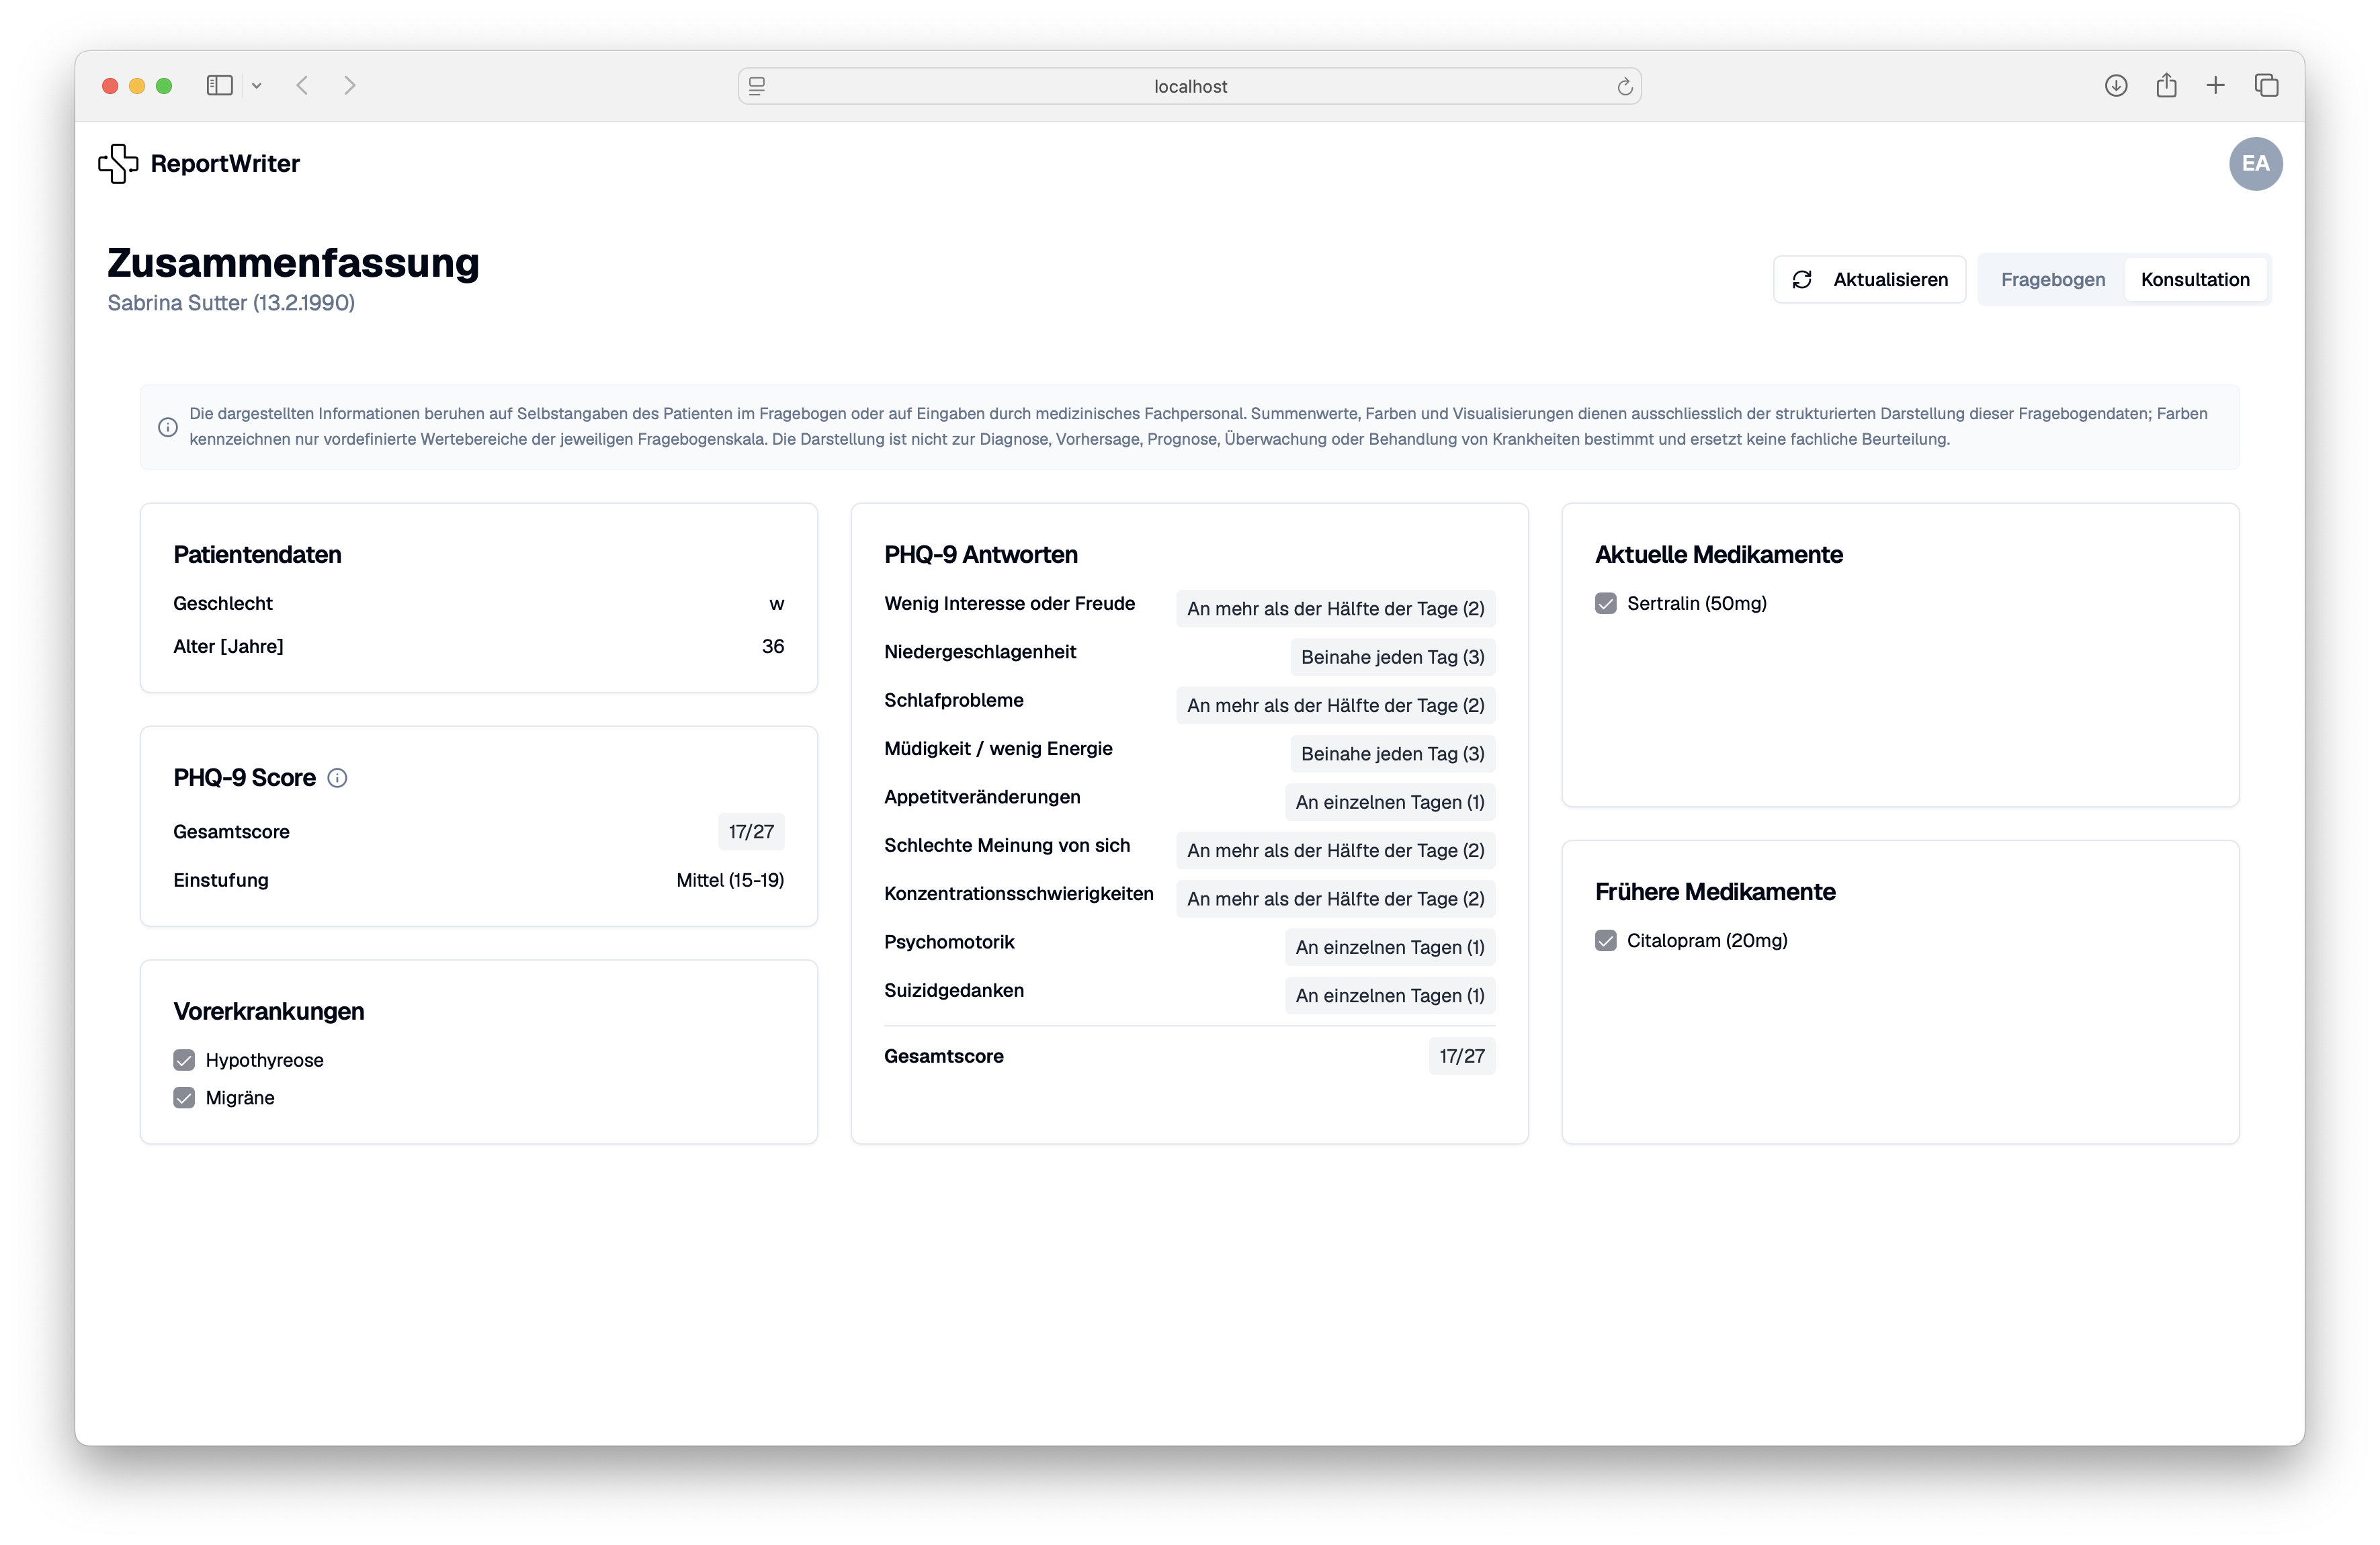Open the sidebar tab group dropdown arrow
2380x1545 pixels.
click(257, 86)
